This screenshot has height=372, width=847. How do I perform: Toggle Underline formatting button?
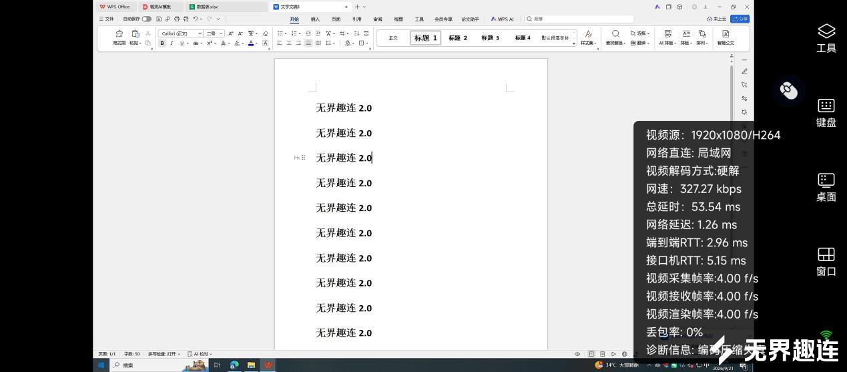coord(181,43)
